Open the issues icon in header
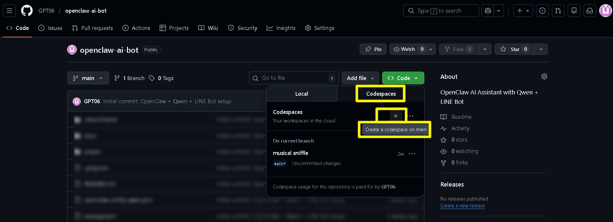Screen dimensions: 613x222 [x=542, y=11]
